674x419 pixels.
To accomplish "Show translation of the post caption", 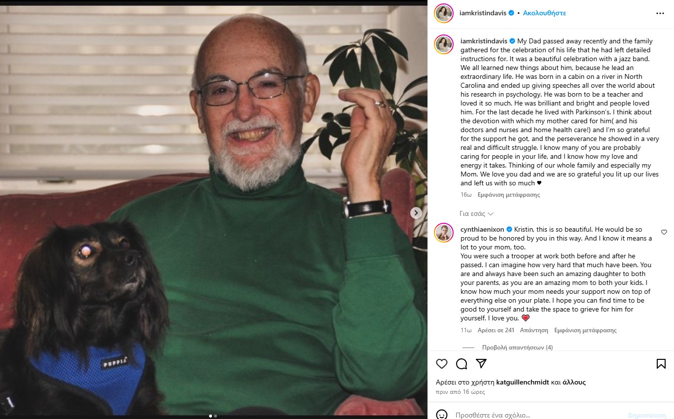I will pyautogui.click(x=508, y=195).
